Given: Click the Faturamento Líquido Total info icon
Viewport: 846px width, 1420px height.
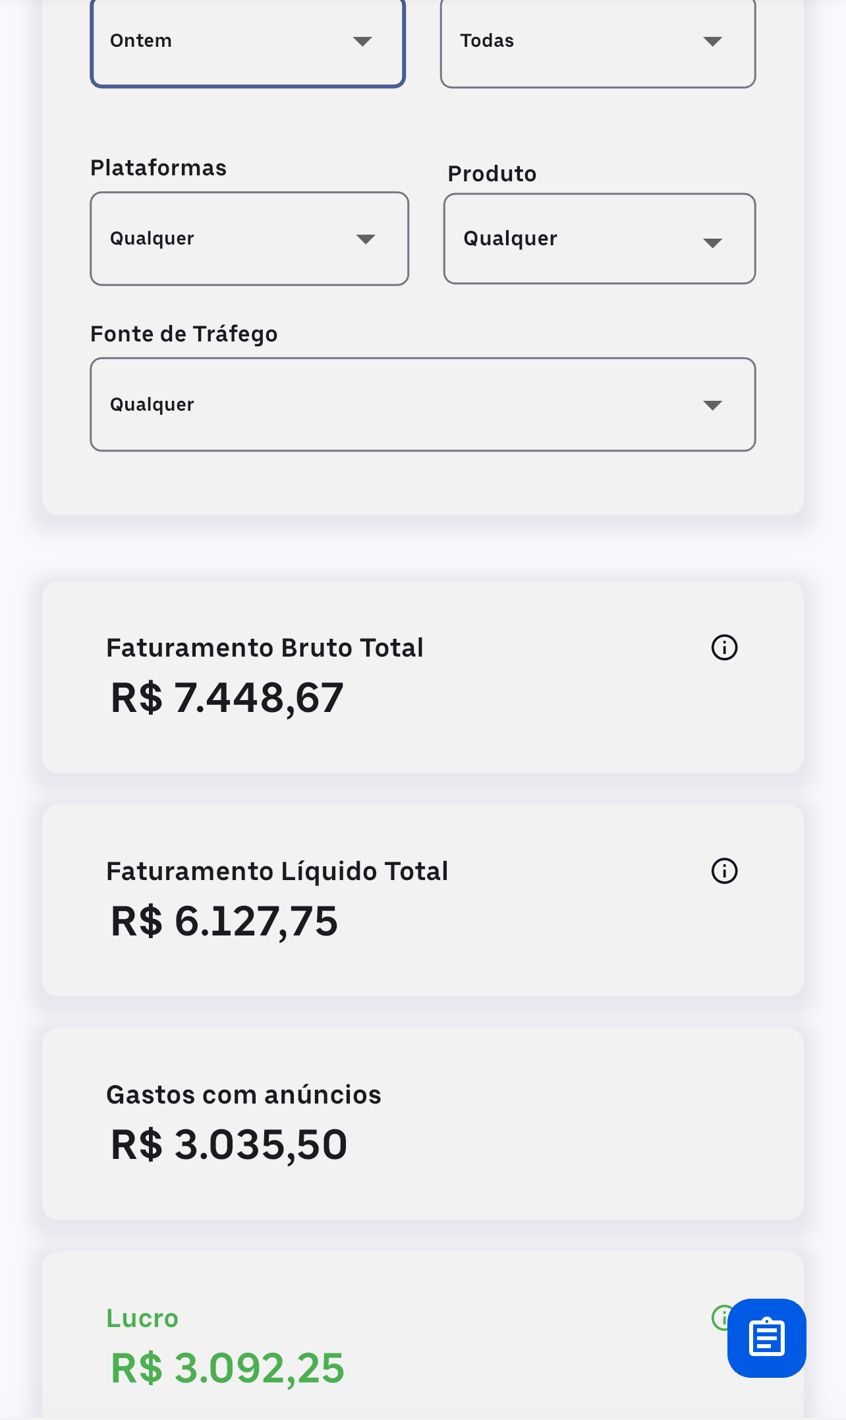Looking at the screenshot, I should point(724,871).
